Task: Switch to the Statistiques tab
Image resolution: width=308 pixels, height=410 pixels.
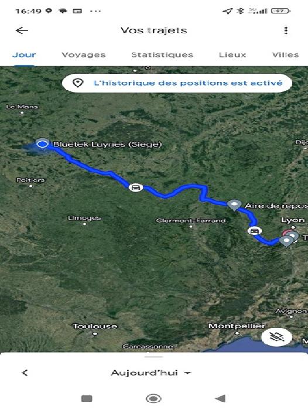Action: [x=162, y=54]
